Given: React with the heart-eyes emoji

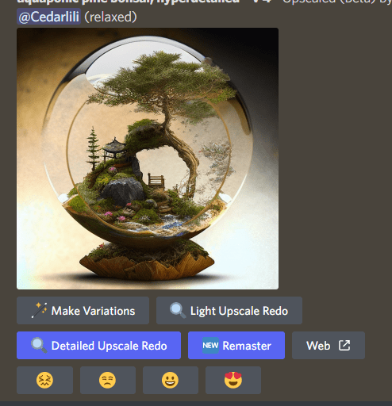Looking at the screenshot, I should pyautogui.click(x=233, y=380).
